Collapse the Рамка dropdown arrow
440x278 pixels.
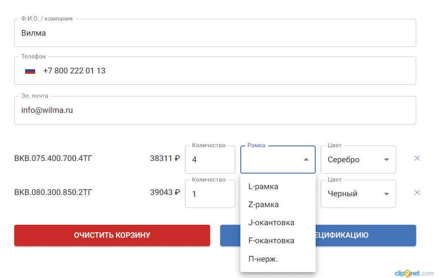306,159
